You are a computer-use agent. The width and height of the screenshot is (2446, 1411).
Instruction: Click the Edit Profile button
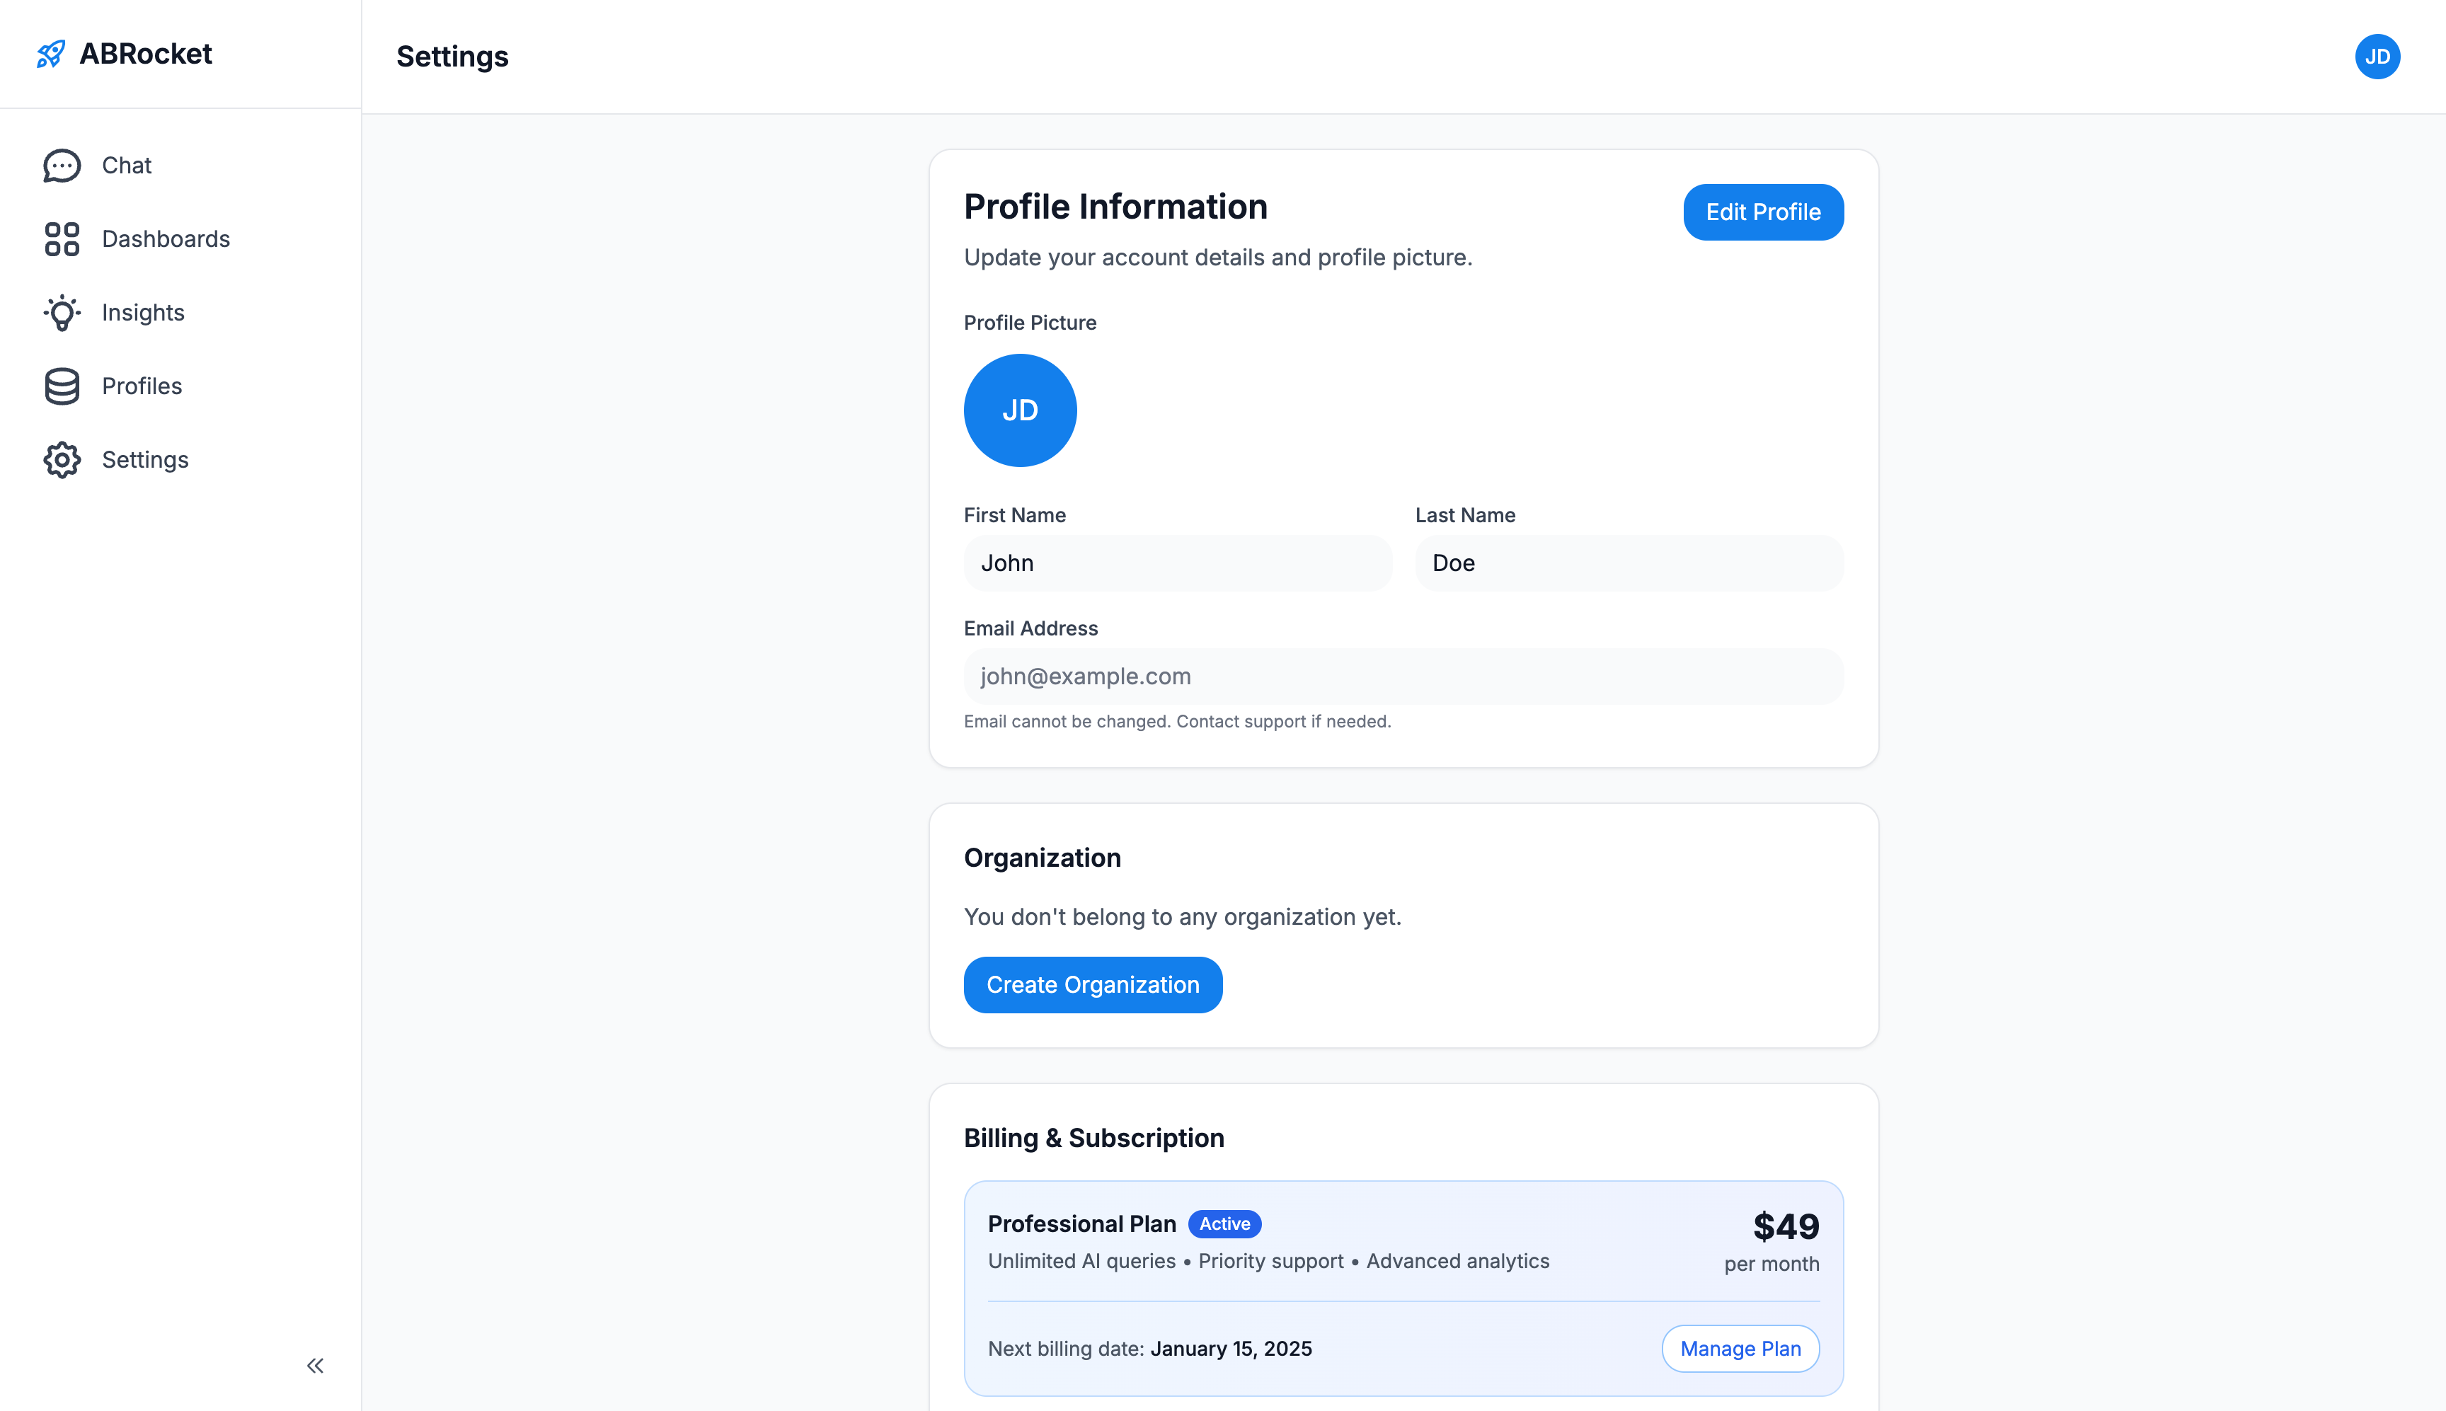coord(1762,212)
